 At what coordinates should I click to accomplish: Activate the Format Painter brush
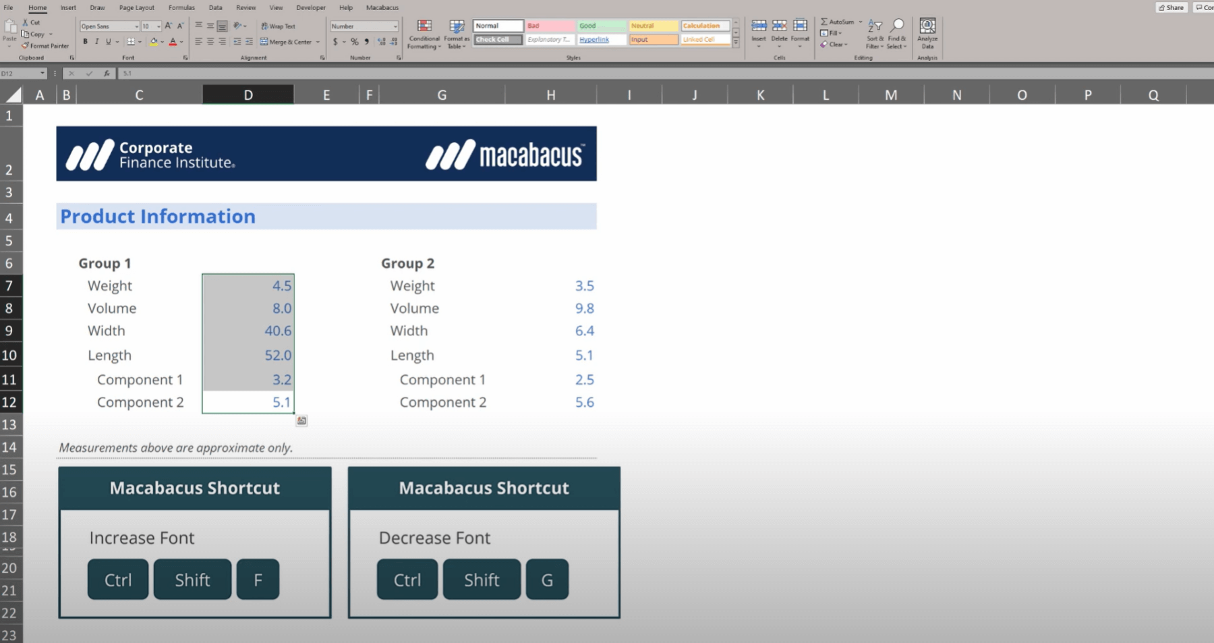click(x=25, y=46)
